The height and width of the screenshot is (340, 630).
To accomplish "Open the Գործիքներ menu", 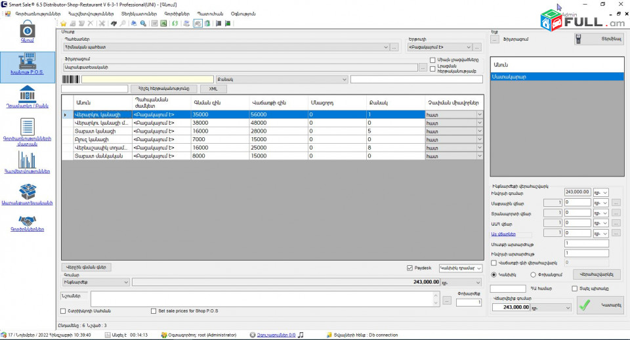I will click(x=177, y=14).
